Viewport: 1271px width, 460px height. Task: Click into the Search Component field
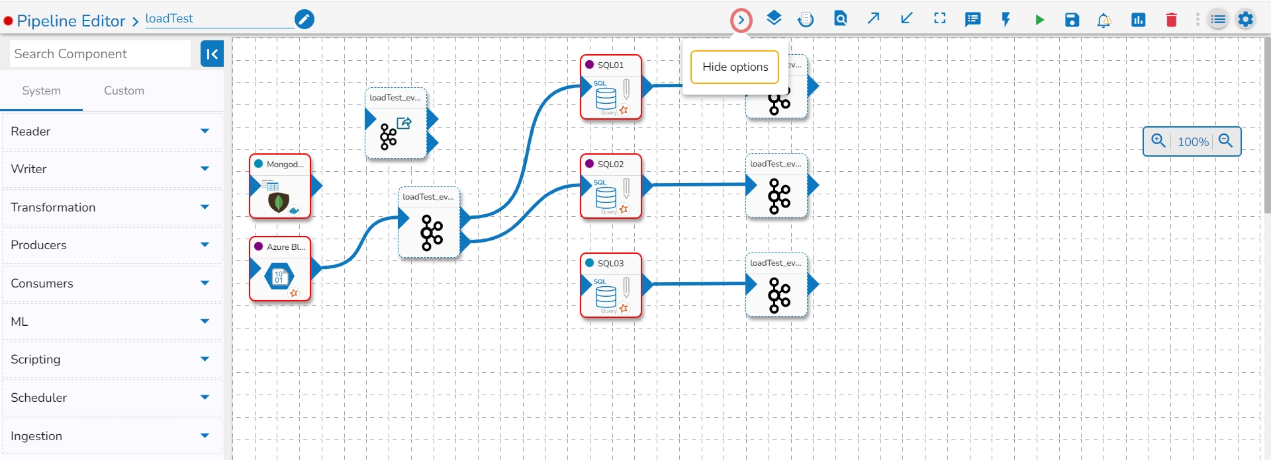pos(100,54)
